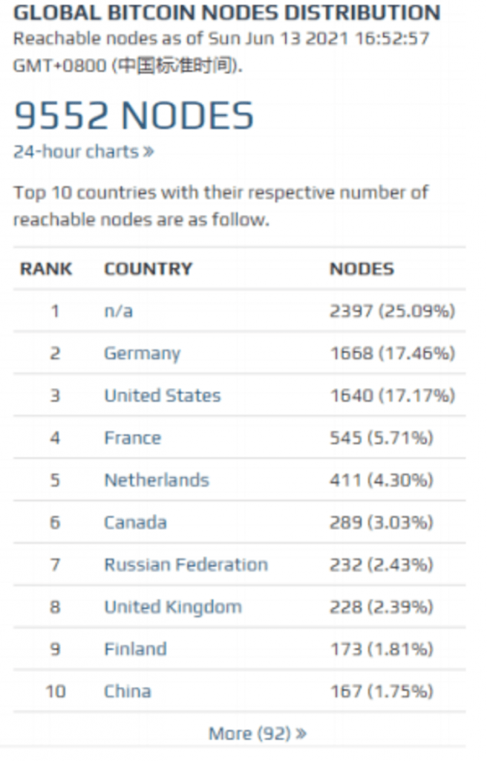The image size is (487, 761).
Task: Click the 167 (1.75%) node count
Action: tap(381, 691)
